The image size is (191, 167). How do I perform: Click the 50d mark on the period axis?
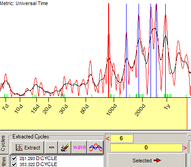click(x=85, y=109)
